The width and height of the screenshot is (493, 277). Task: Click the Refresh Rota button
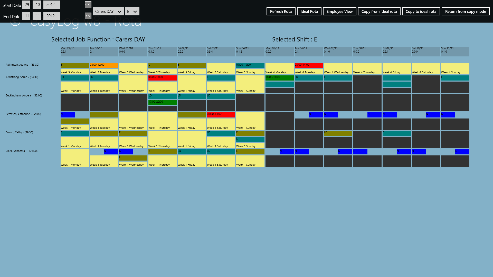pyautogui.click(x=281, y=11)
